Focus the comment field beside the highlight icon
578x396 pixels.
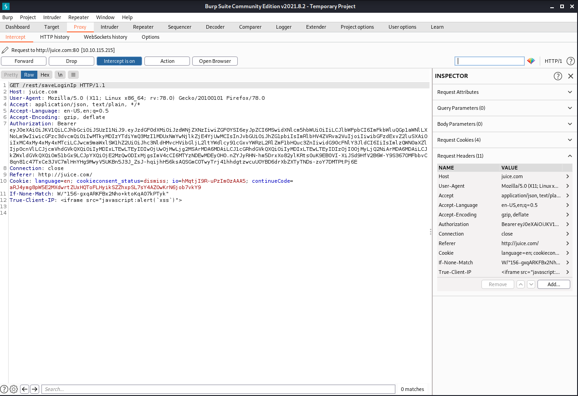click(490, 61)
